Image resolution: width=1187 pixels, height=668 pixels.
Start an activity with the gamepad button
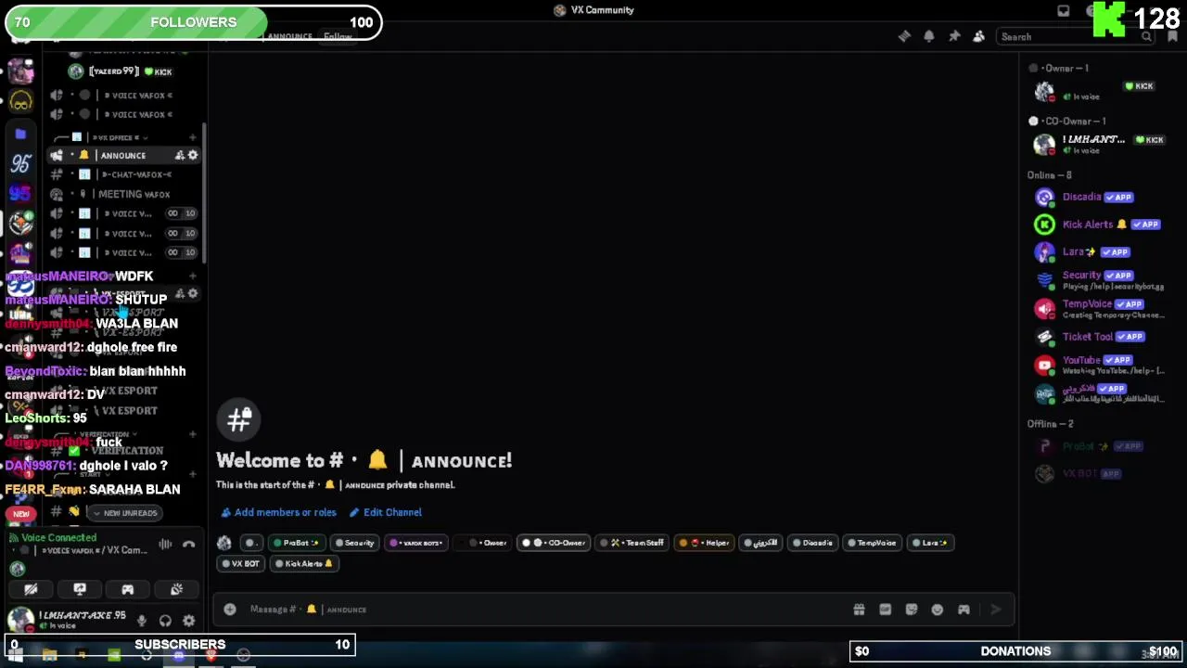click(128, 589)
